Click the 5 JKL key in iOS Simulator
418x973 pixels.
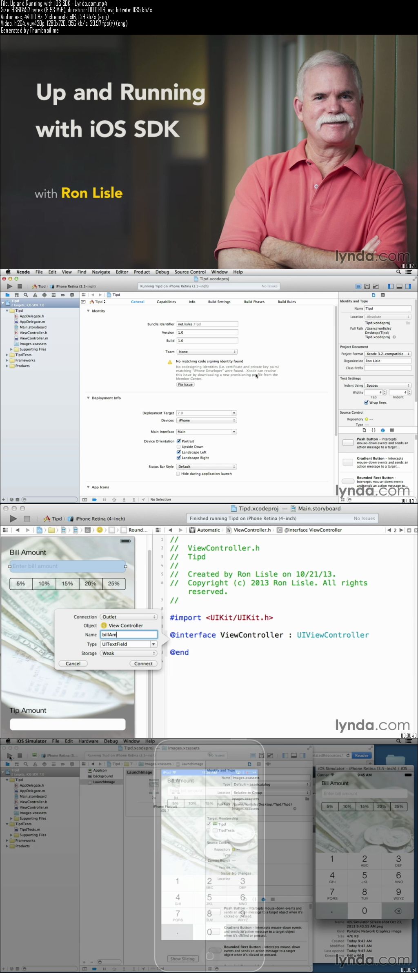pyautogui.click(x=365, y=877)
